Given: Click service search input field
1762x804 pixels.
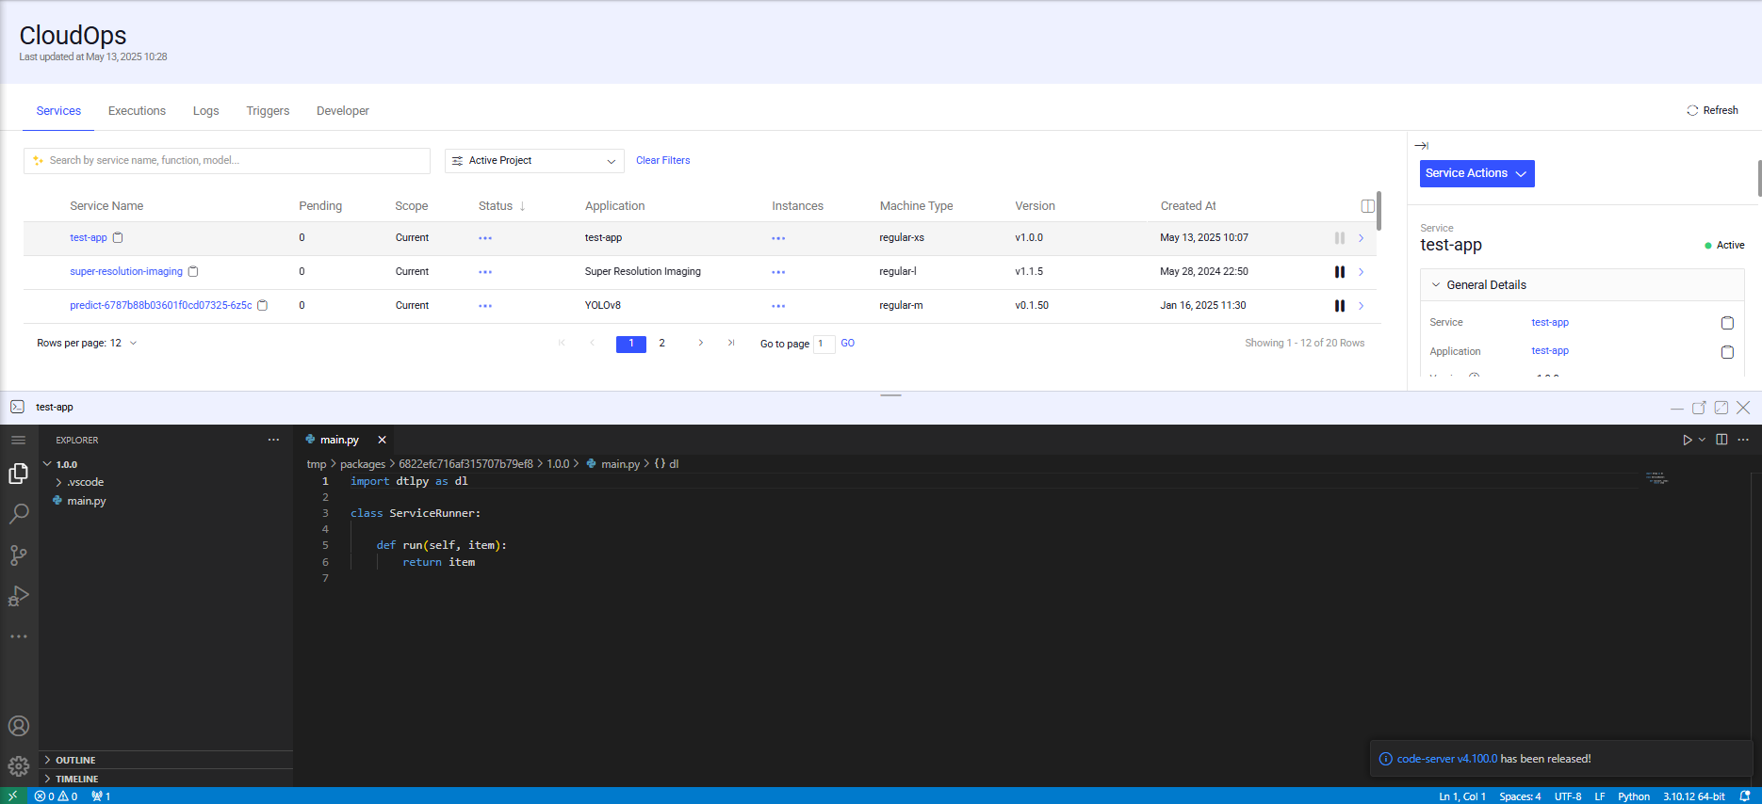Looking at the screenshot, I should point(227,161).
